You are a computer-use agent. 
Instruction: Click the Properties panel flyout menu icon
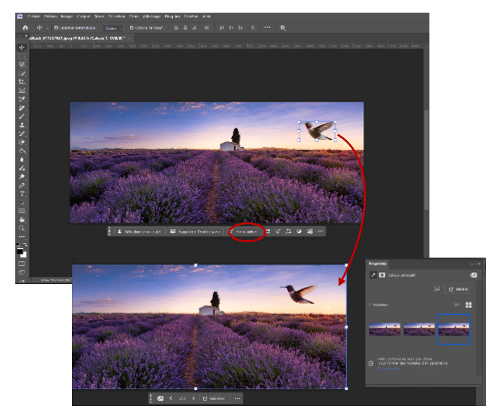pos(479,264)
